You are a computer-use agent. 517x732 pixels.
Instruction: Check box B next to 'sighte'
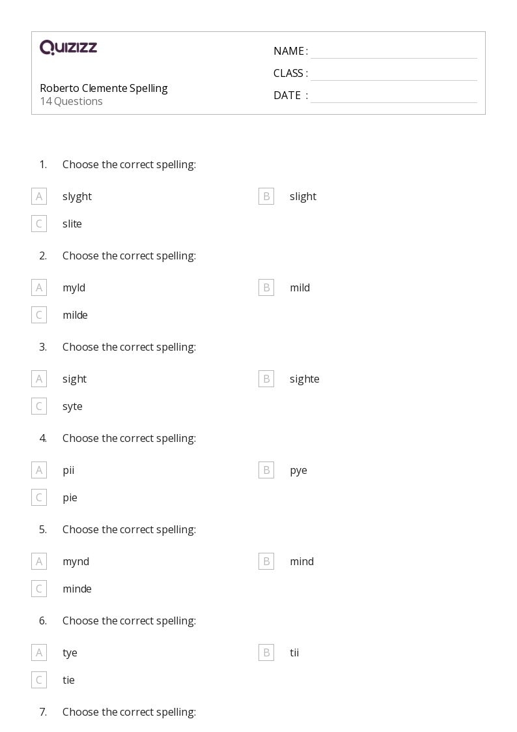point(266,379)
